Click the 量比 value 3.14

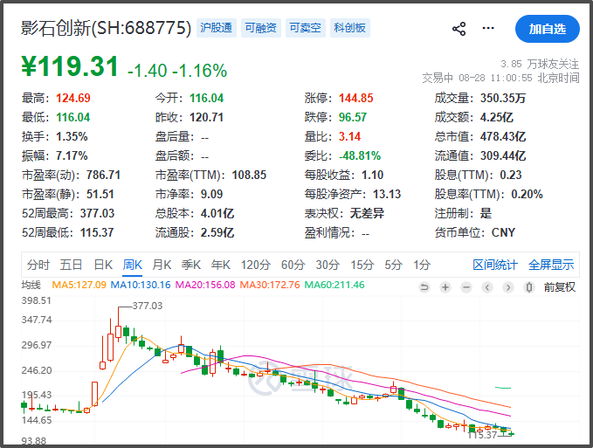click(x=349, y=137)
